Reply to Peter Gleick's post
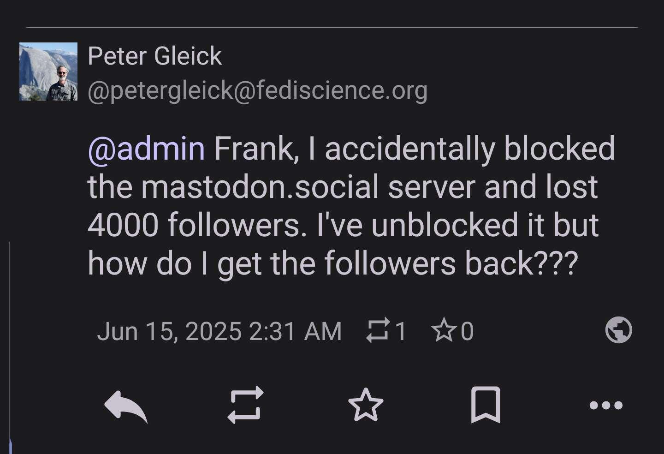 [126, 406]
